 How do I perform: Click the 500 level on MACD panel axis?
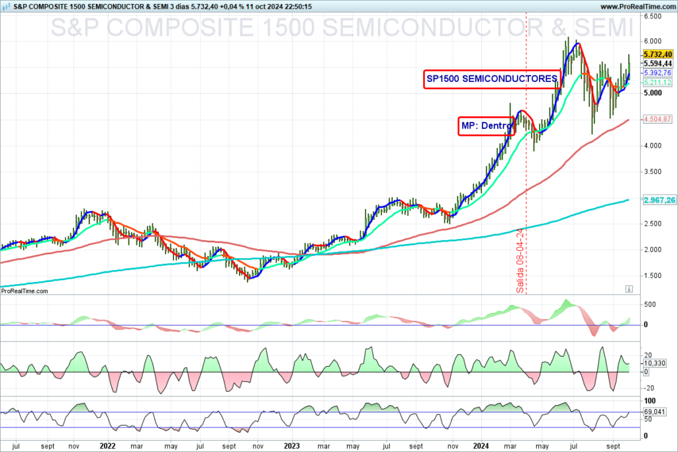tap(650, 304)
